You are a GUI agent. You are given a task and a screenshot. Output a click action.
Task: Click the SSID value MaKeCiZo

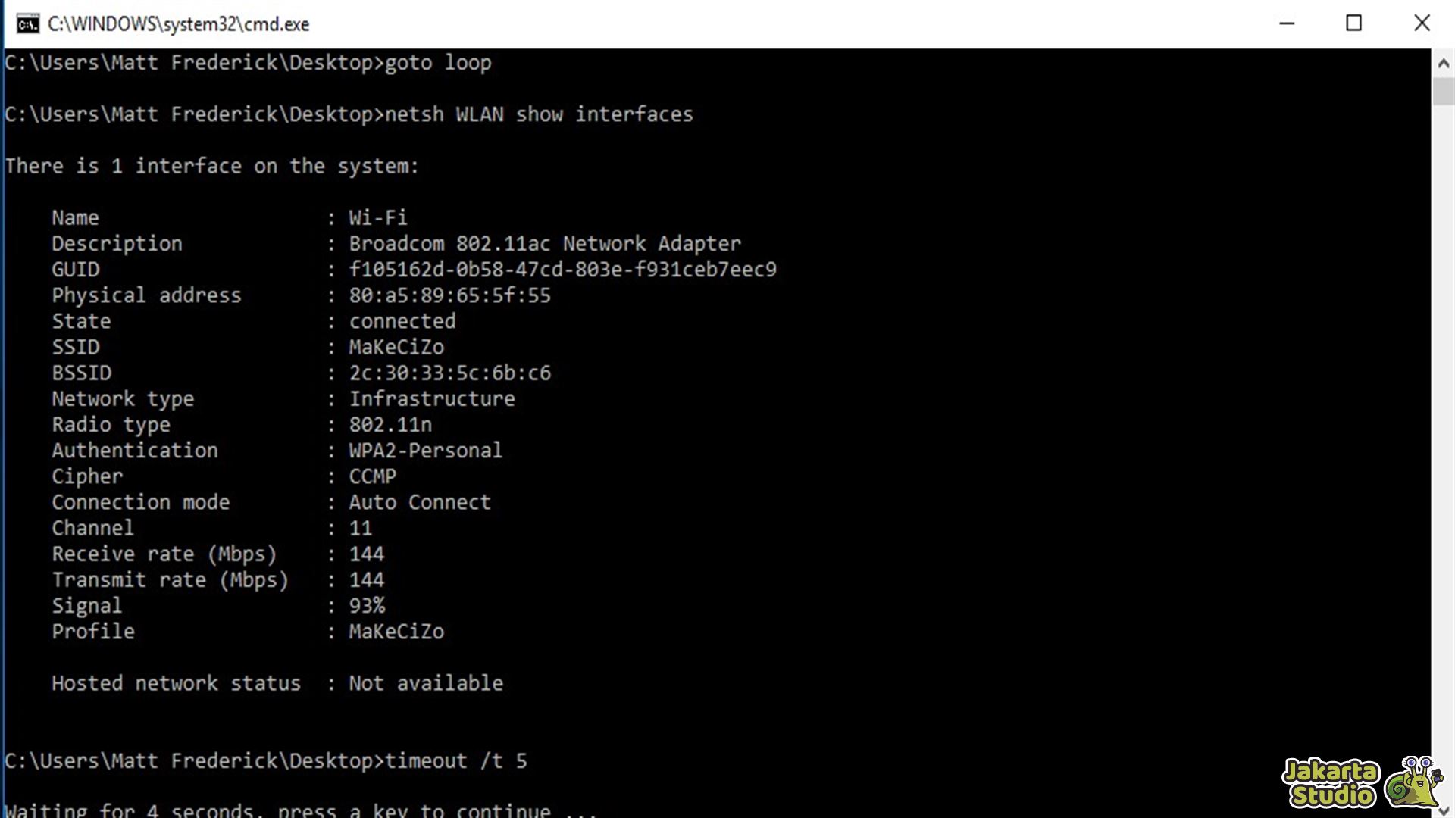(396, 347)
